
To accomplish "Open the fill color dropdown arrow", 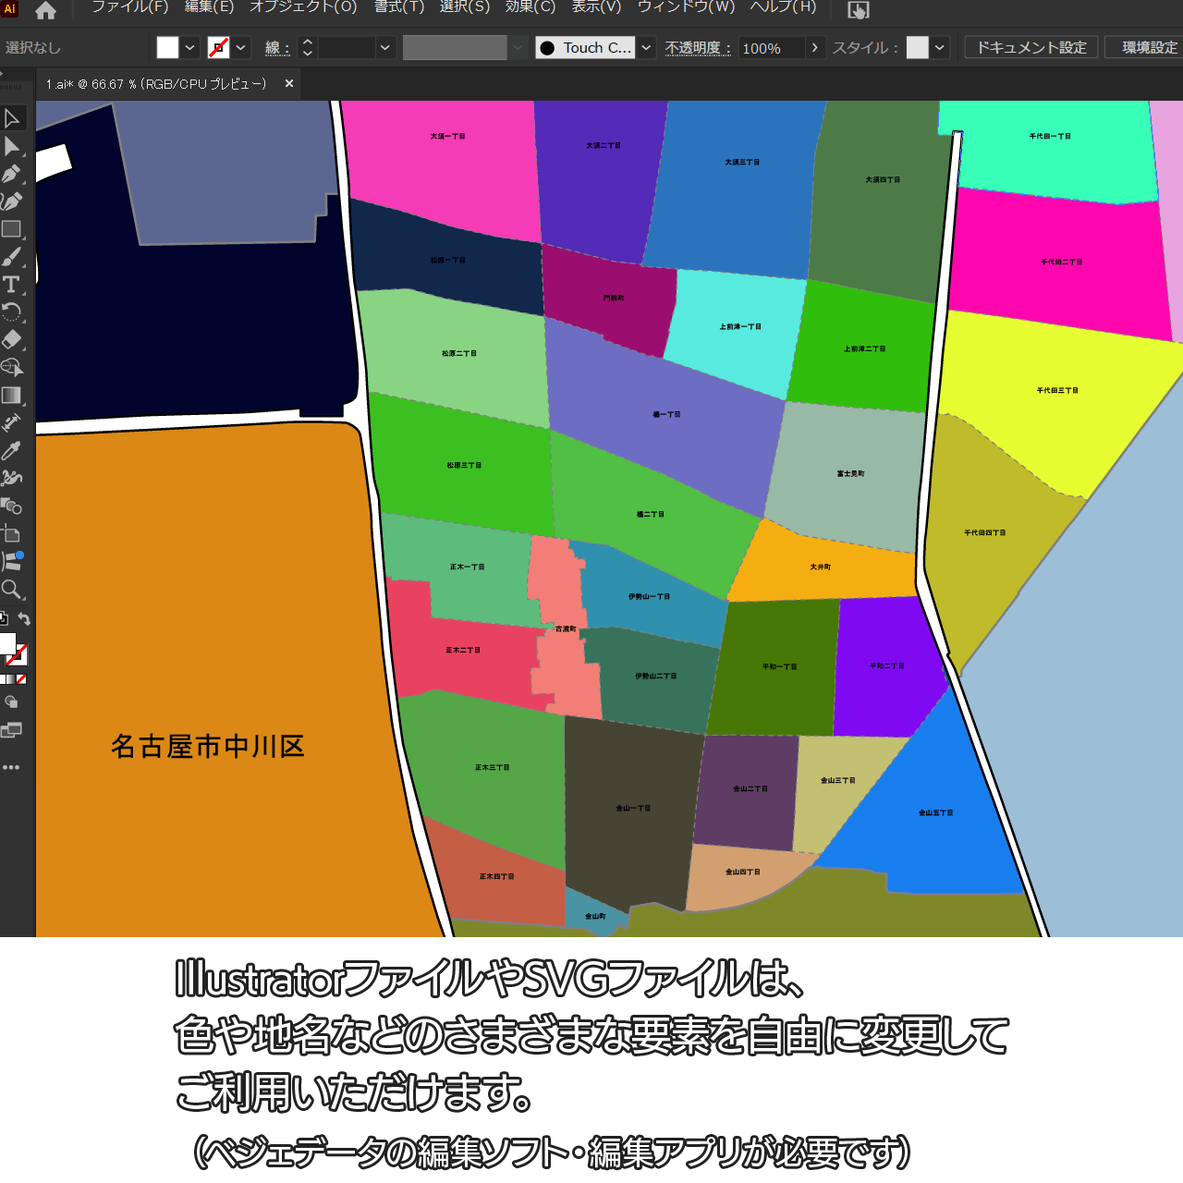I will coord(189,48).
